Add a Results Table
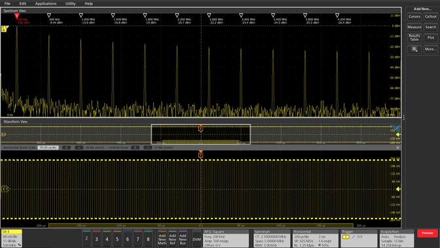The image size is (440, 248). (414, 37)
